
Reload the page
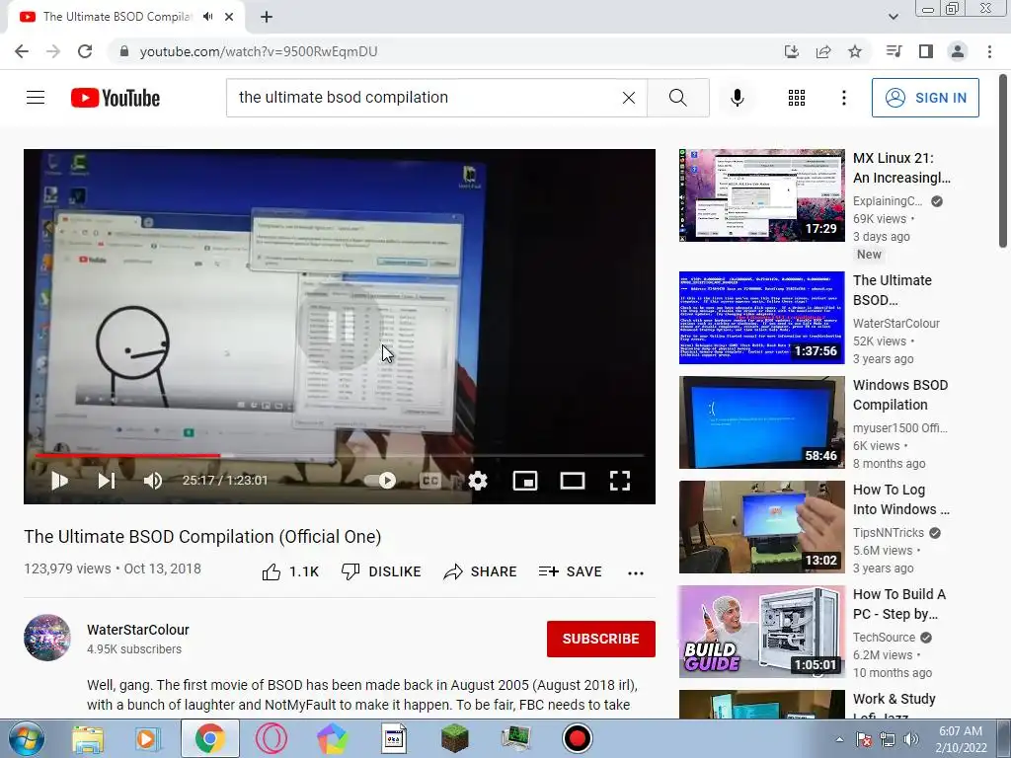pos(85,51)
